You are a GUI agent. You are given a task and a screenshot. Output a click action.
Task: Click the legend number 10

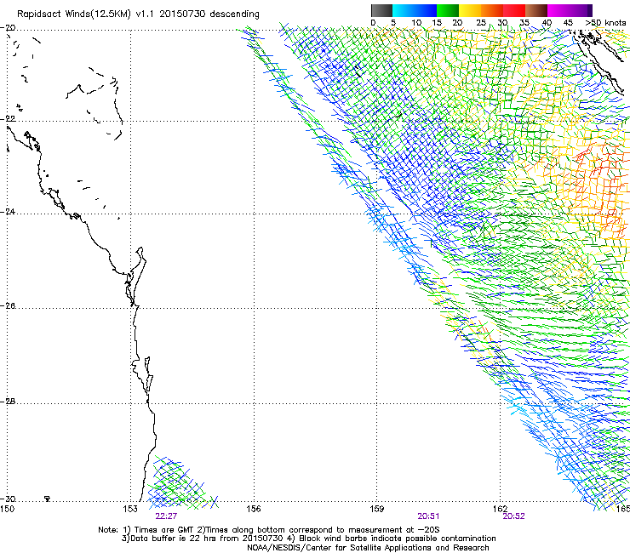click(x=416, y=23)
